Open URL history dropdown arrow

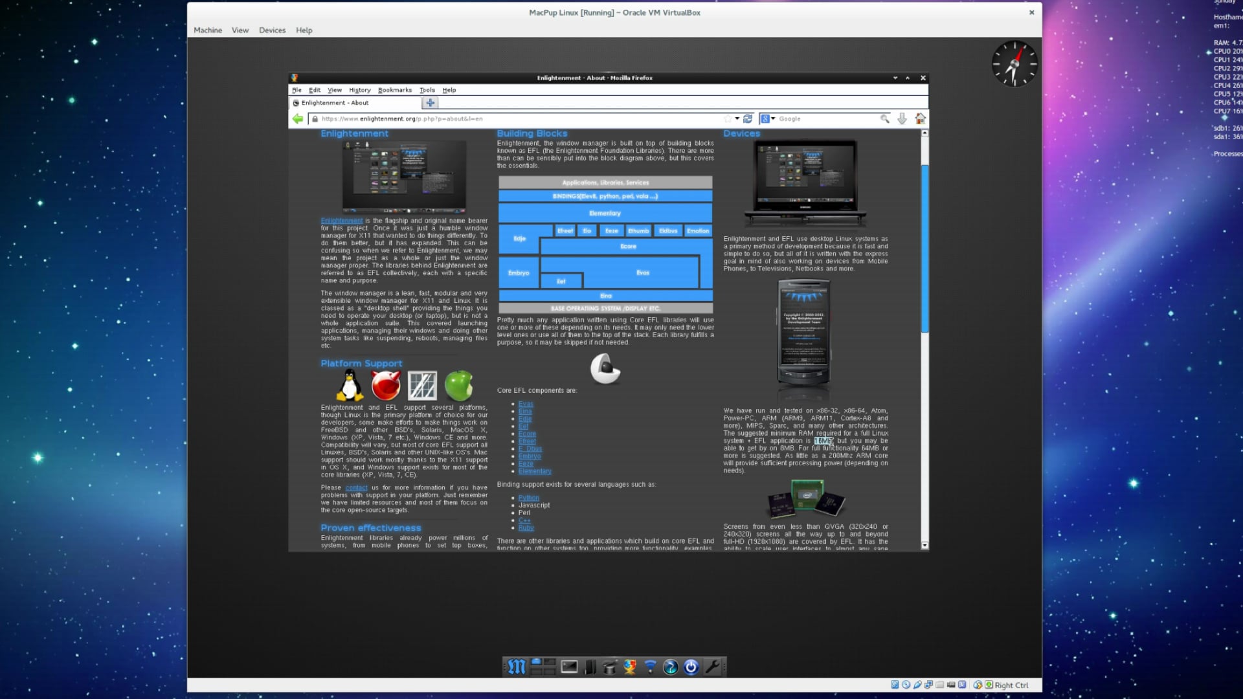coord(737,119)
